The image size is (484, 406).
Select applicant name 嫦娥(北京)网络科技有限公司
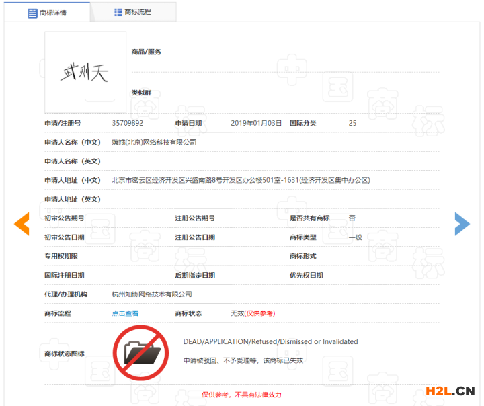tap(154, 143)
